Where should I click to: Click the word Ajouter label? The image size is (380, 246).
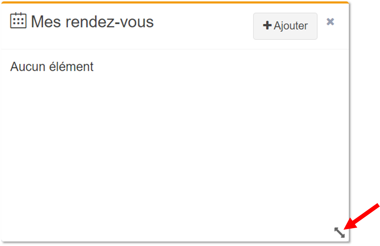pos(291,26)
